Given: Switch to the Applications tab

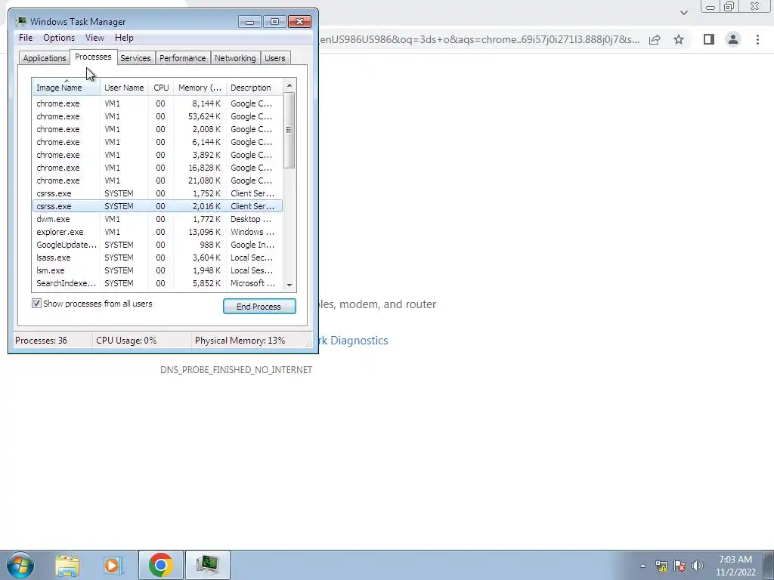Looking at the screenshot, I should 45,58.
